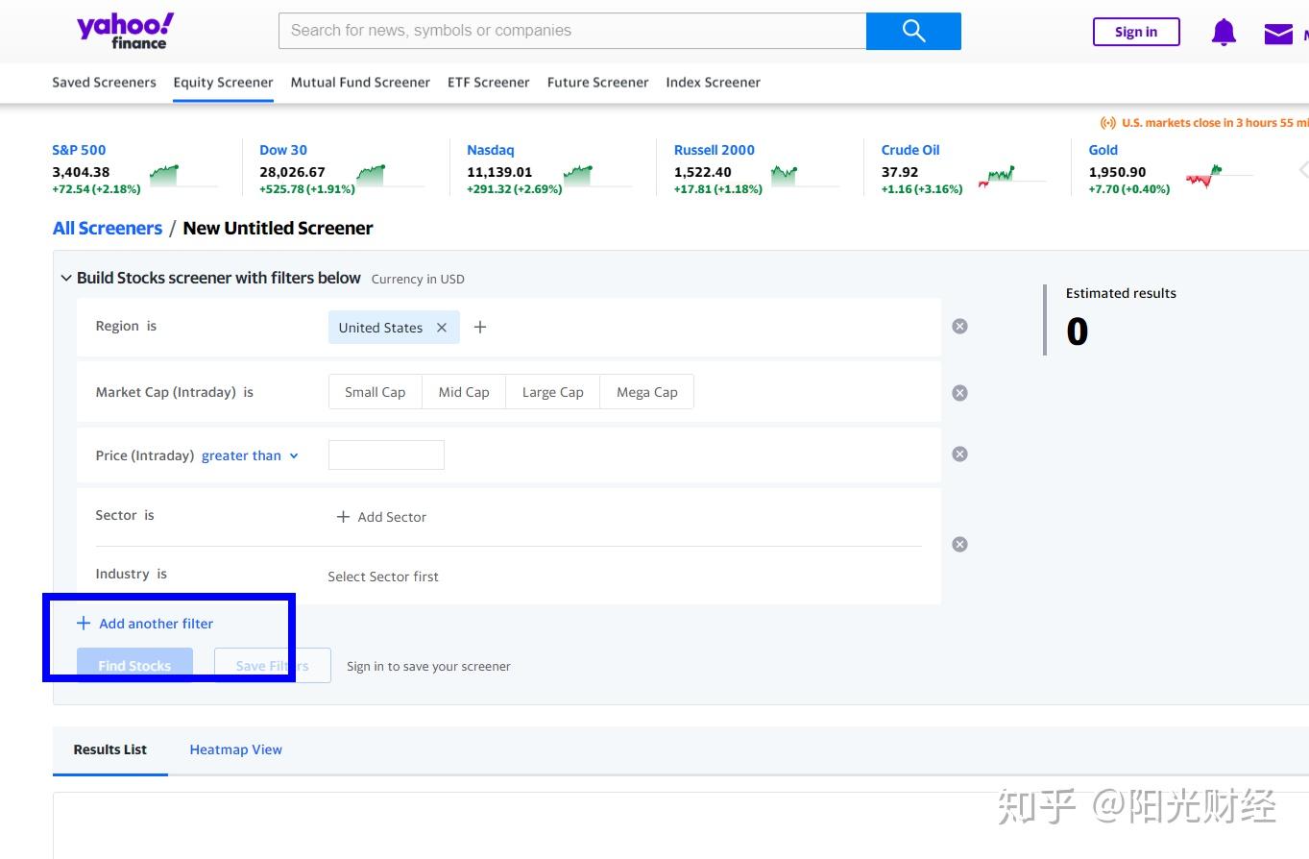Open the S&P 500 index link

79,150
